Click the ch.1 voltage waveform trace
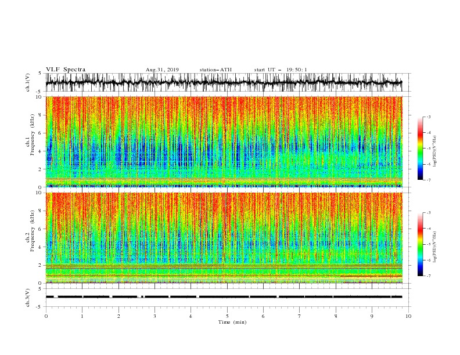Image resolution: width=460 pixels, height=355 pixels. click(224, 82)
